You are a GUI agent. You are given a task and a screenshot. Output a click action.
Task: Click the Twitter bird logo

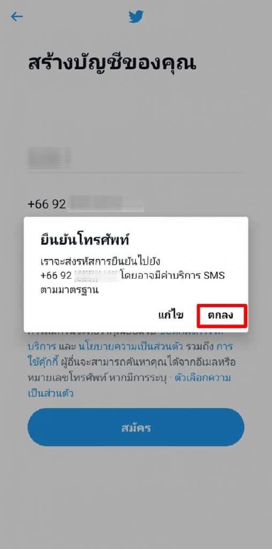point(136,17)
